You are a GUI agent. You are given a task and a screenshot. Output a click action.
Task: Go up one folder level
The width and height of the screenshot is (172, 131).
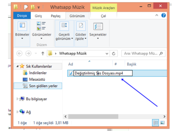[43, 54]
